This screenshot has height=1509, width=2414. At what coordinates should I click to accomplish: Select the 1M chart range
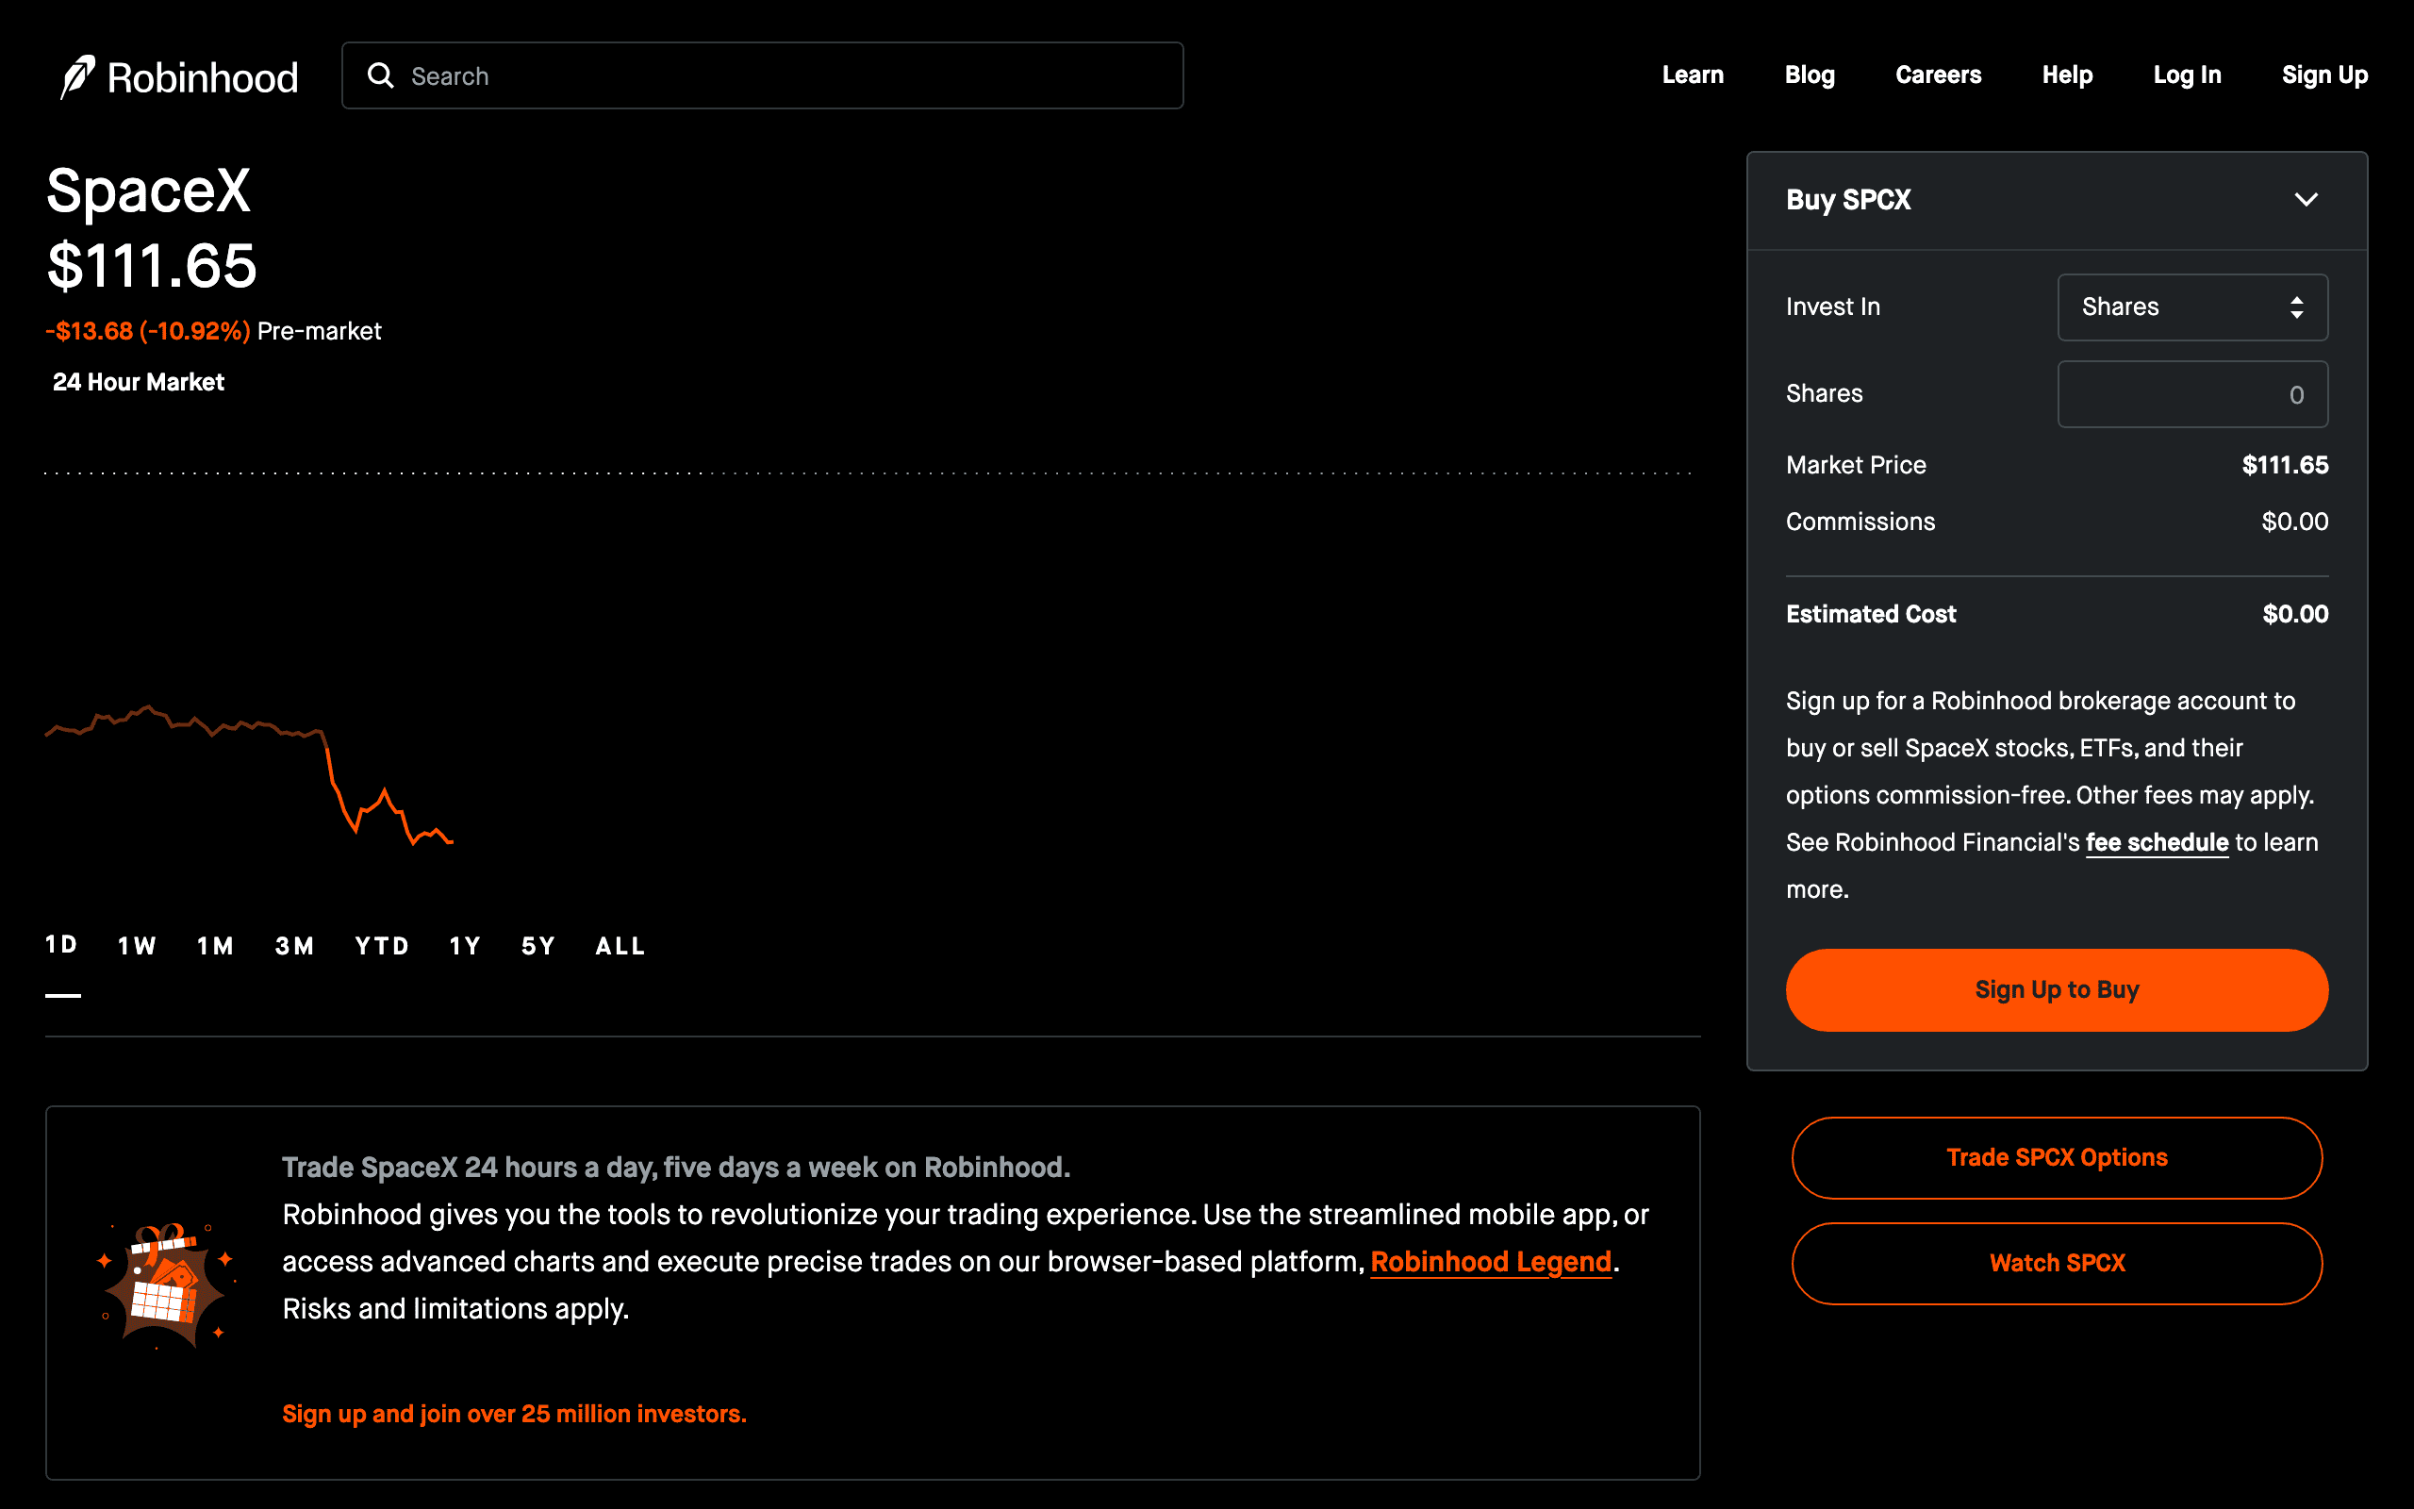pos(214,946)
